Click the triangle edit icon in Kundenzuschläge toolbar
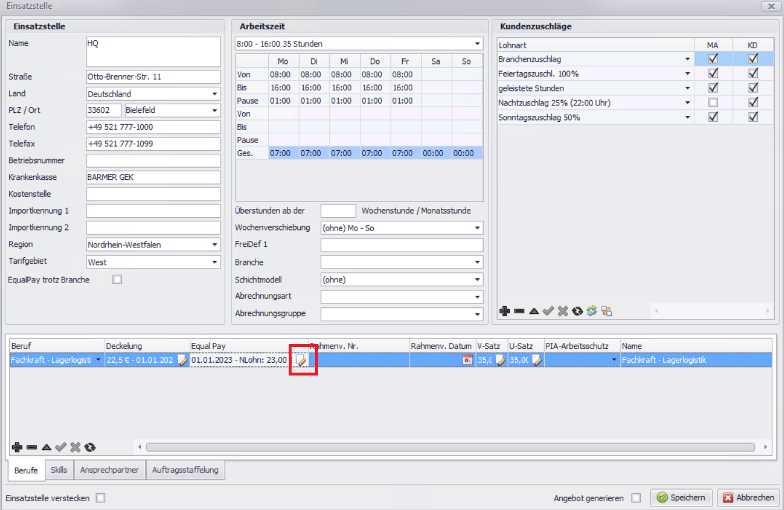 534,311
